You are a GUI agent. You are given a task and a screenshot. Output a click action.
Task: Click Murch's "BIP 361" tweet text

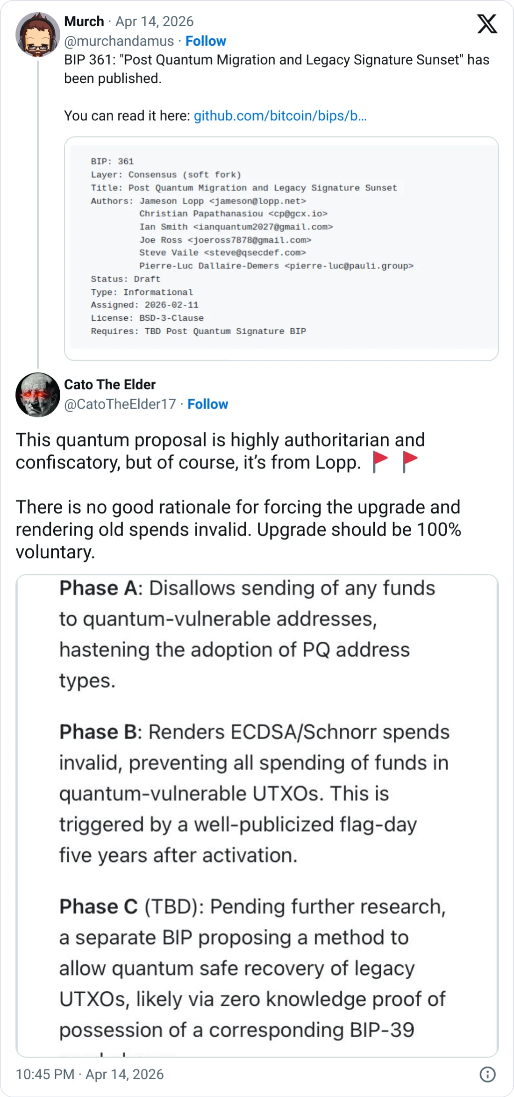pyautogui.click(x=277, y=69)
